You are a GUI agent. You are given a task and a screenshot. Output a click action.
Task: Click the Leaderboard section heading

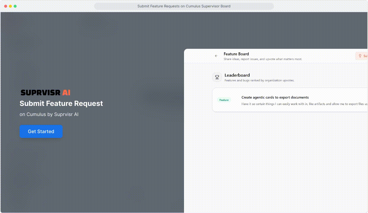coord(237,75)
